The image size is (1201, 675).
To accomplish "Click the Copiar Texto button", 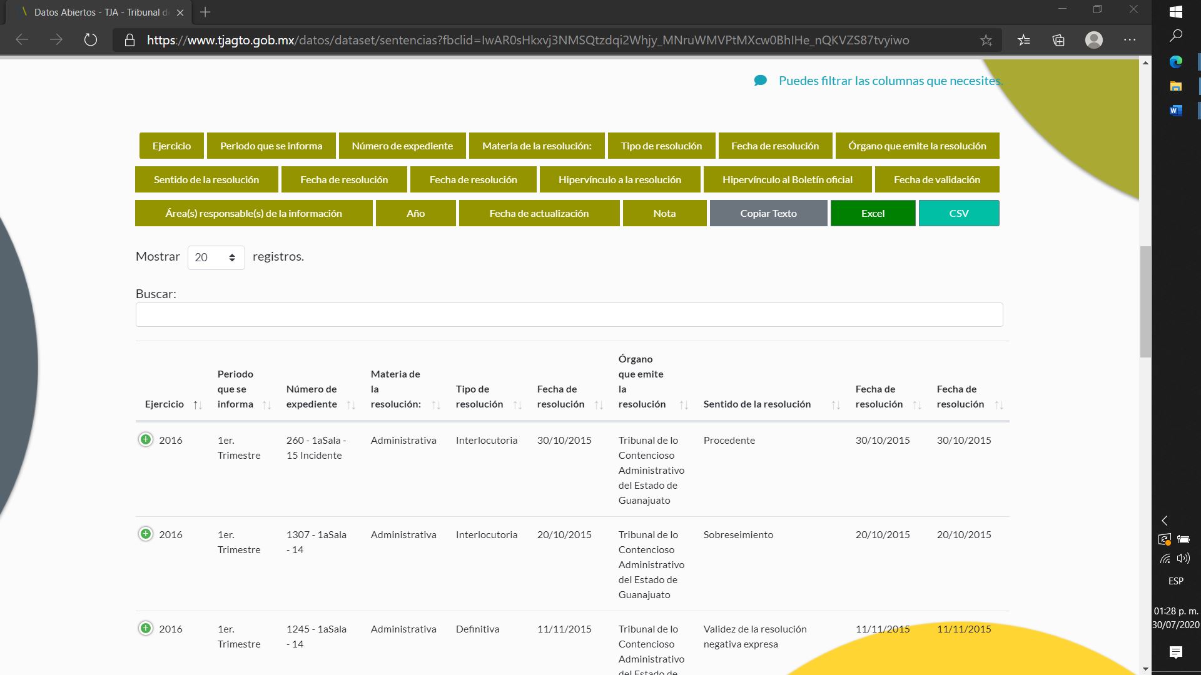I will point(768,213).
